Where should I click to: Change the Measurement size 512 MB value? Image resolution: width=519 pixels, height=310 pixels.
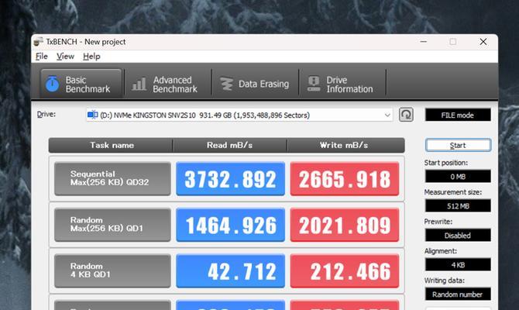coord(458,206)
